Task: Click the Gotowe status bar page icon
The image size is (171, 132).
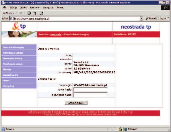Action: (x=3, y=129)
